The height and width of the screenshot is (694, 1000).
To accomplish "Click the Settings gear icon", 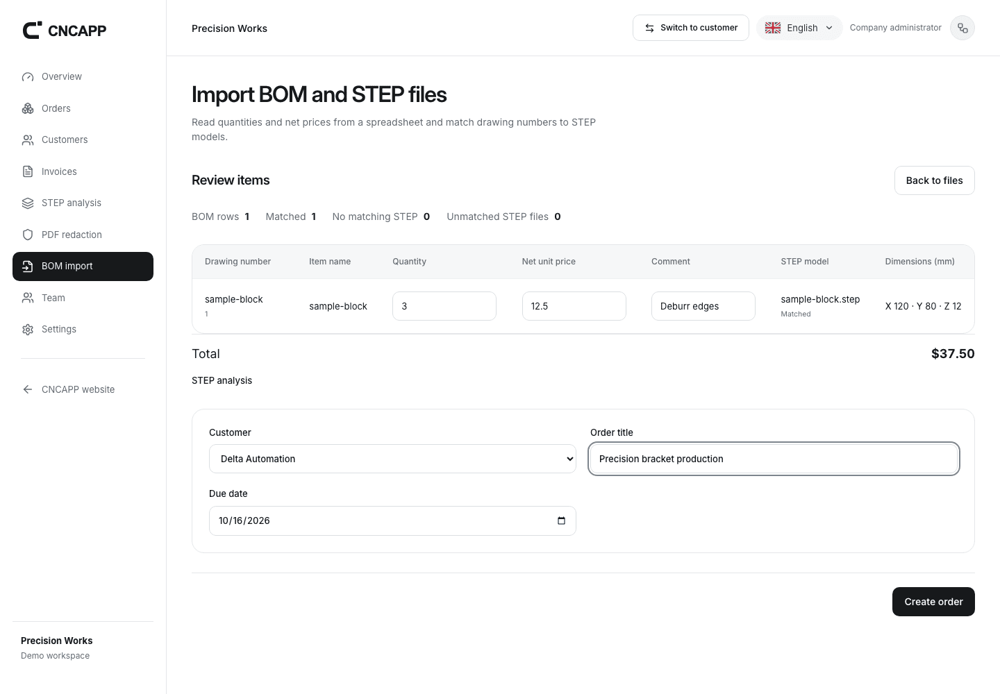I will 28,330.
